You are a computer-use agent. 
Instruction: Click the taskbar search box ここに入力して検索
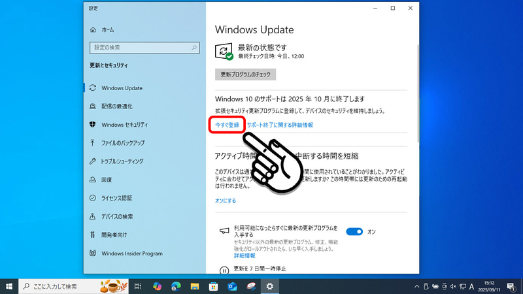(x=73, y=286)
